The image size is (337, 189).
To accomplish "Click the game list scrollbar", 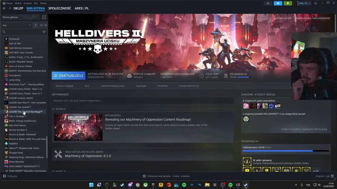I will tap(47, 147).
